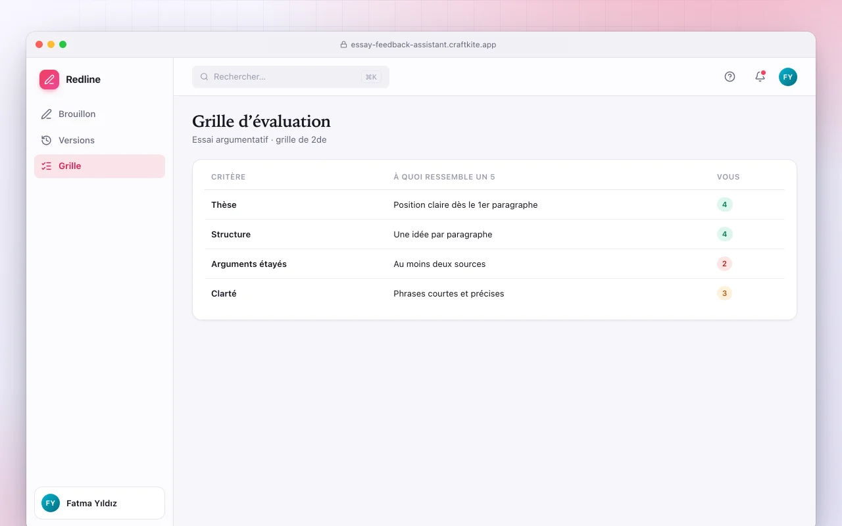Viewport: 842px width, 526px height.
Task: Click "Phrases courtes et précises" text
Action: click(449, 293)
